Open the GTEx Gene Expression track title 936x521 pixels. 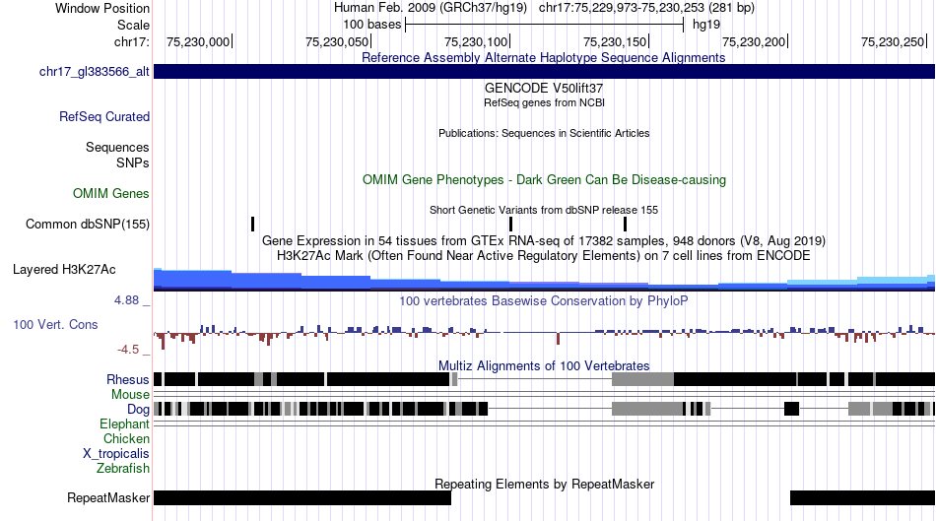544,240
